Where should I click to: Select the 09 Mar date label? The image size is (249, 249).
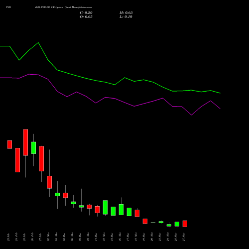click(x=80, y=237)
